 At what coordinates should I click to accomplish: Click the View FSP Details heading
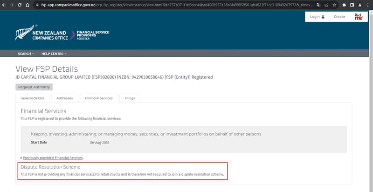point(47,69)
